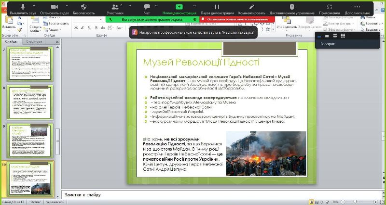Open the Participants panel
This screenshot has width=386, height=205.
[115, 7]
